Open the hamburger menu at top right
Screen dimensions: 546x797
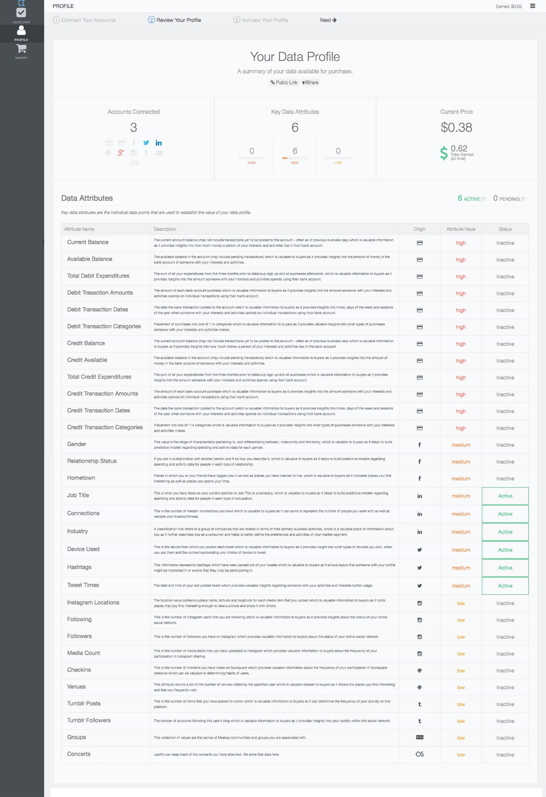tap(532, 6)
